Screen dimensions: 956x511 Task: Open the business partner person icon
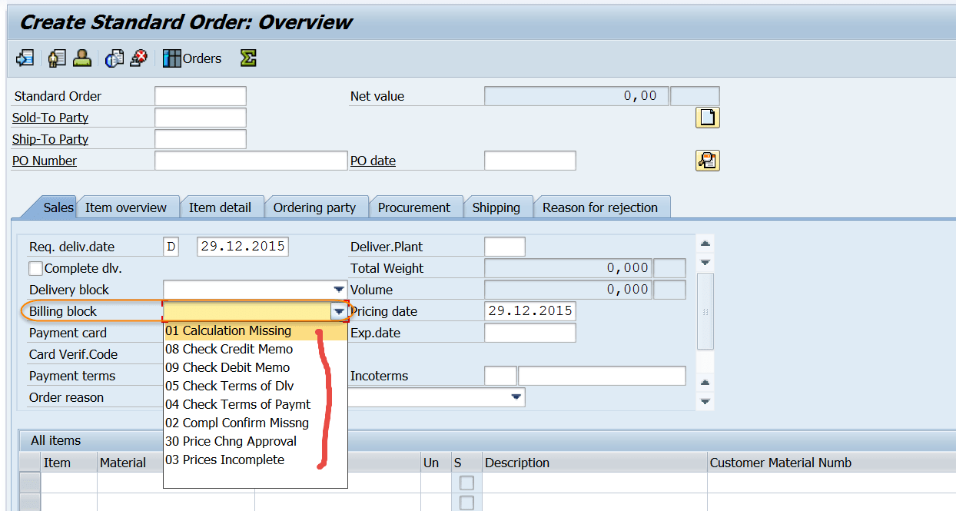[x=81, y=58]
